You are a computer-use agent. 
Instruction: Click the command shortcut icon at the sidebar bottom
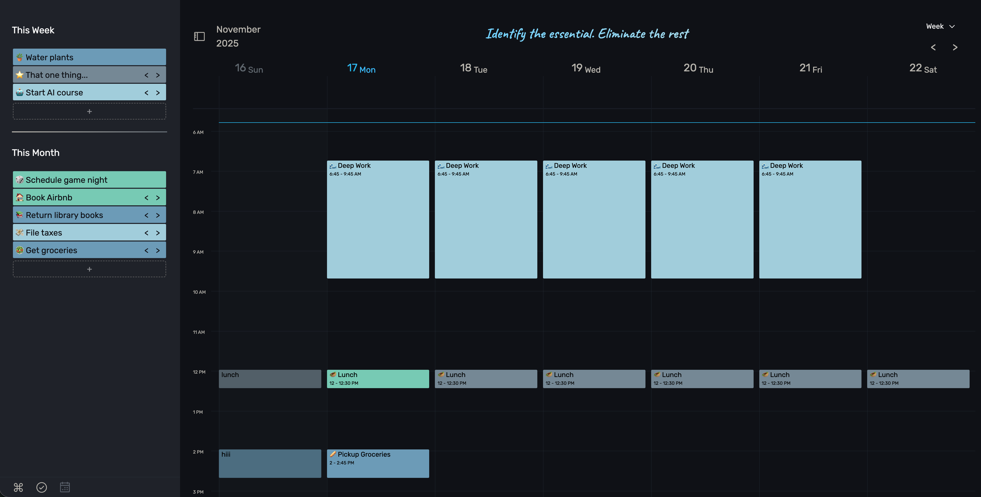(18, 487)
